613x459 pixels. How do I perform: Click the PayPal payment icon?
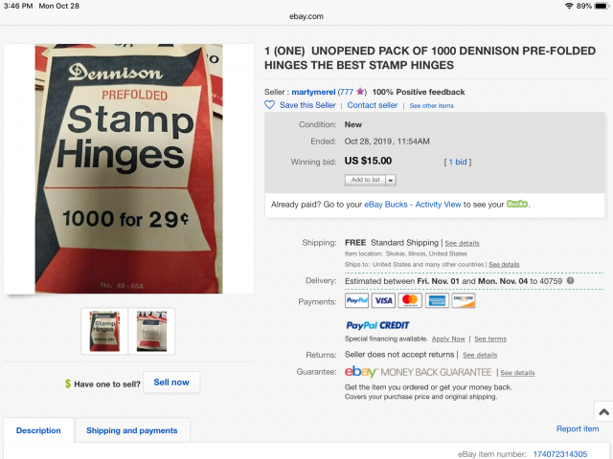(356, 300)
